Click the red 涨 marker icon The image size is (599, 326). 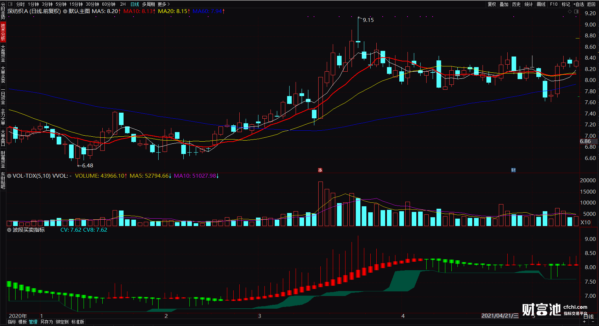(320, 170)
